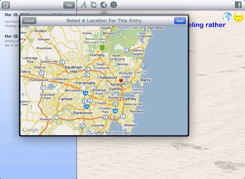The width and height of the screenshot is (245, 179).
Task: Tap route 3 hexagon near Elanora Heights
Action: 126,50
